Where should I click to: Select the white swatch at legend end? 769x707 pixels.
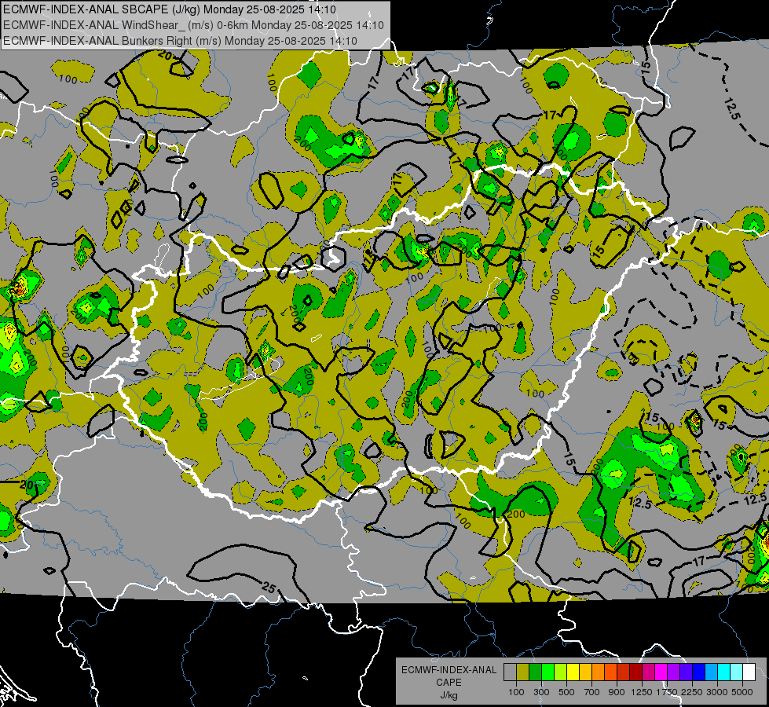pos(749,672)
